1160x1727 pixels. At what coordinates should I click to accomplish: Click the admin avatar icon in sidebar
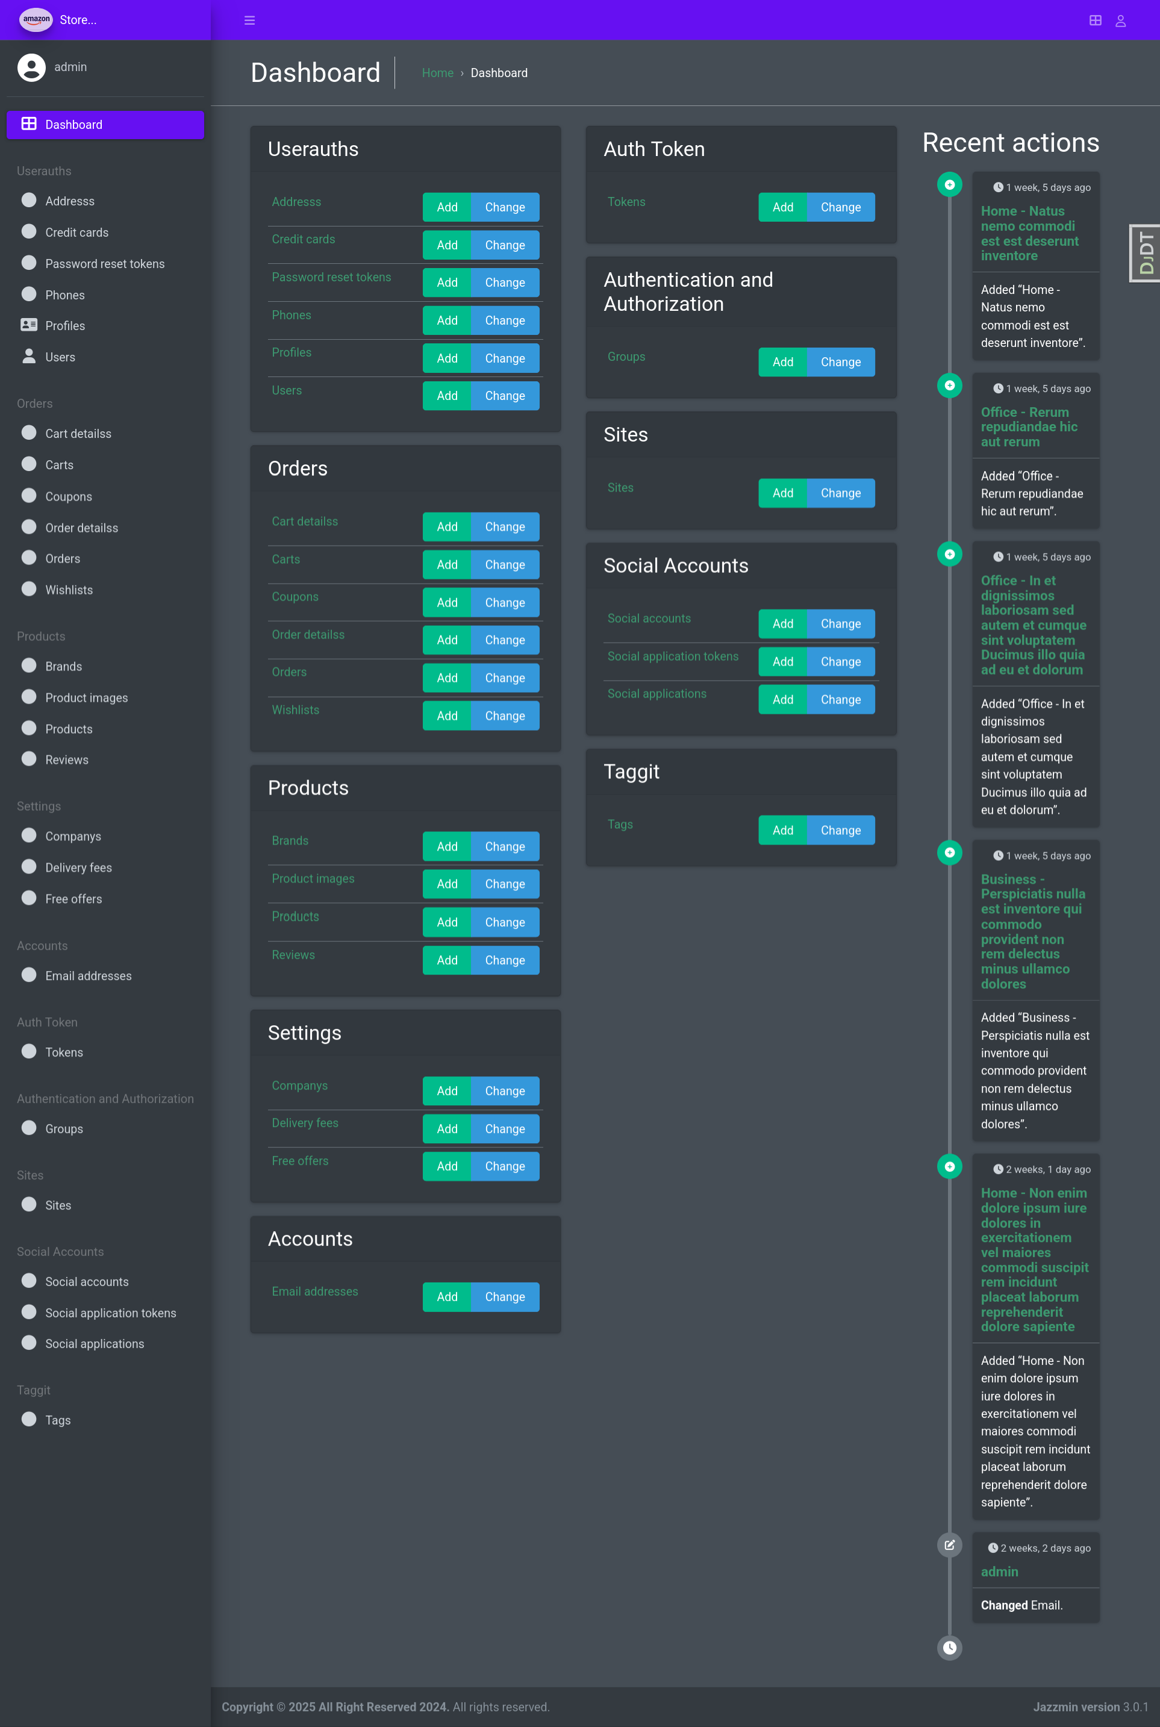tap(31, 67)
